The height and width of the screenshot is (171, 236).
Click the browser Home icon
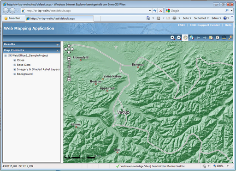point(148,18)
